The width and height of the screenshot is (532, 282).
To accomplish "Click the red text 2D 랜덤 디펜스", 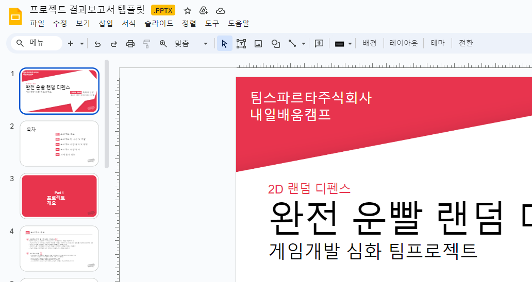I will pyautogui.click(x=309, y=188).
